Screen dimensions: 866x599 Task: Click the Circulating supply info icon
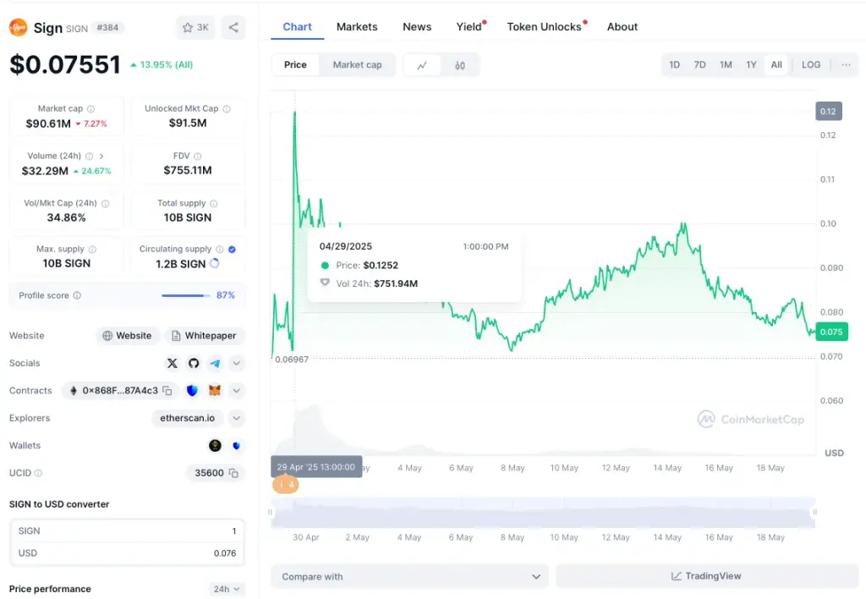coord(220,250)
